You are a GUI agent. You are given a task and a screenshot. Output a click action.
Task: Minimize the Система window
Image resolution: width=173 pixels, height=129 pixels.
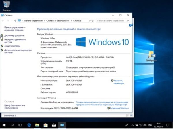tap(113, 15)
